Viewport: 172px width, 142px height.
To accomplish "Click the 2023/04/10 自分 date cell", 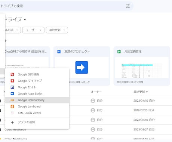I will pos(144,101).
